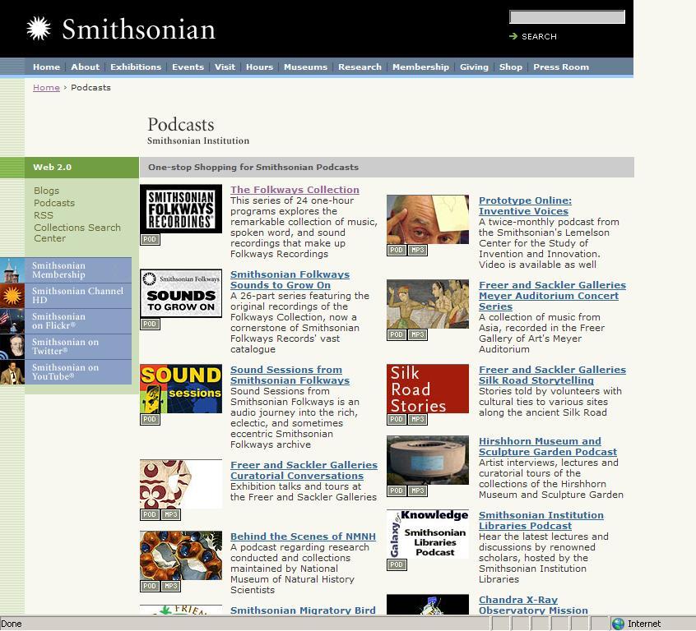696x631 pixels.
Task: Click the Sound Sessions thumbnail image
Action: pyautogui.click(x=181, y=389)
